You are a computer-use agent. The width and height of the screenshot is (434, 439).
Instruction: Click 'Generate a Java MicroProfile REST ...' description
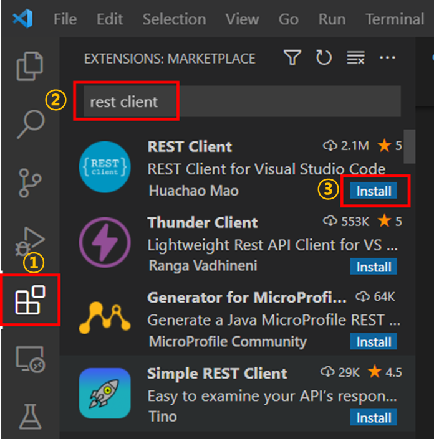click(274, 319)
